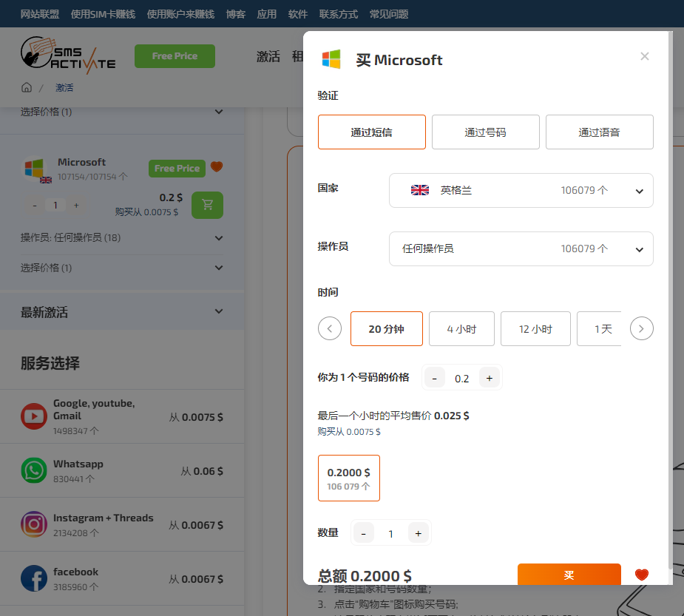684x616 pixels.
Task: Open the home breadcrumb icon
Action: [27, 87]
